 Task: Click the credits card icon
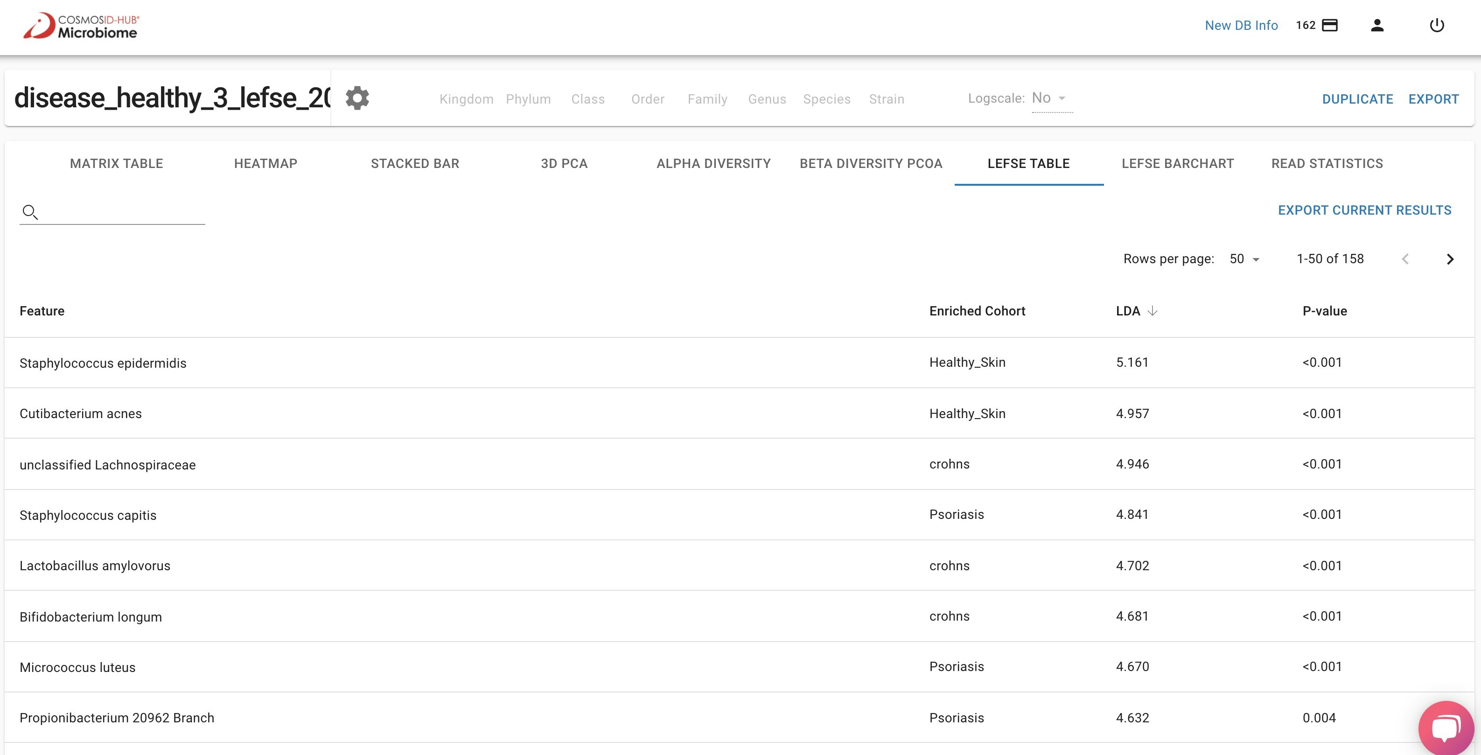(1329, 25)
